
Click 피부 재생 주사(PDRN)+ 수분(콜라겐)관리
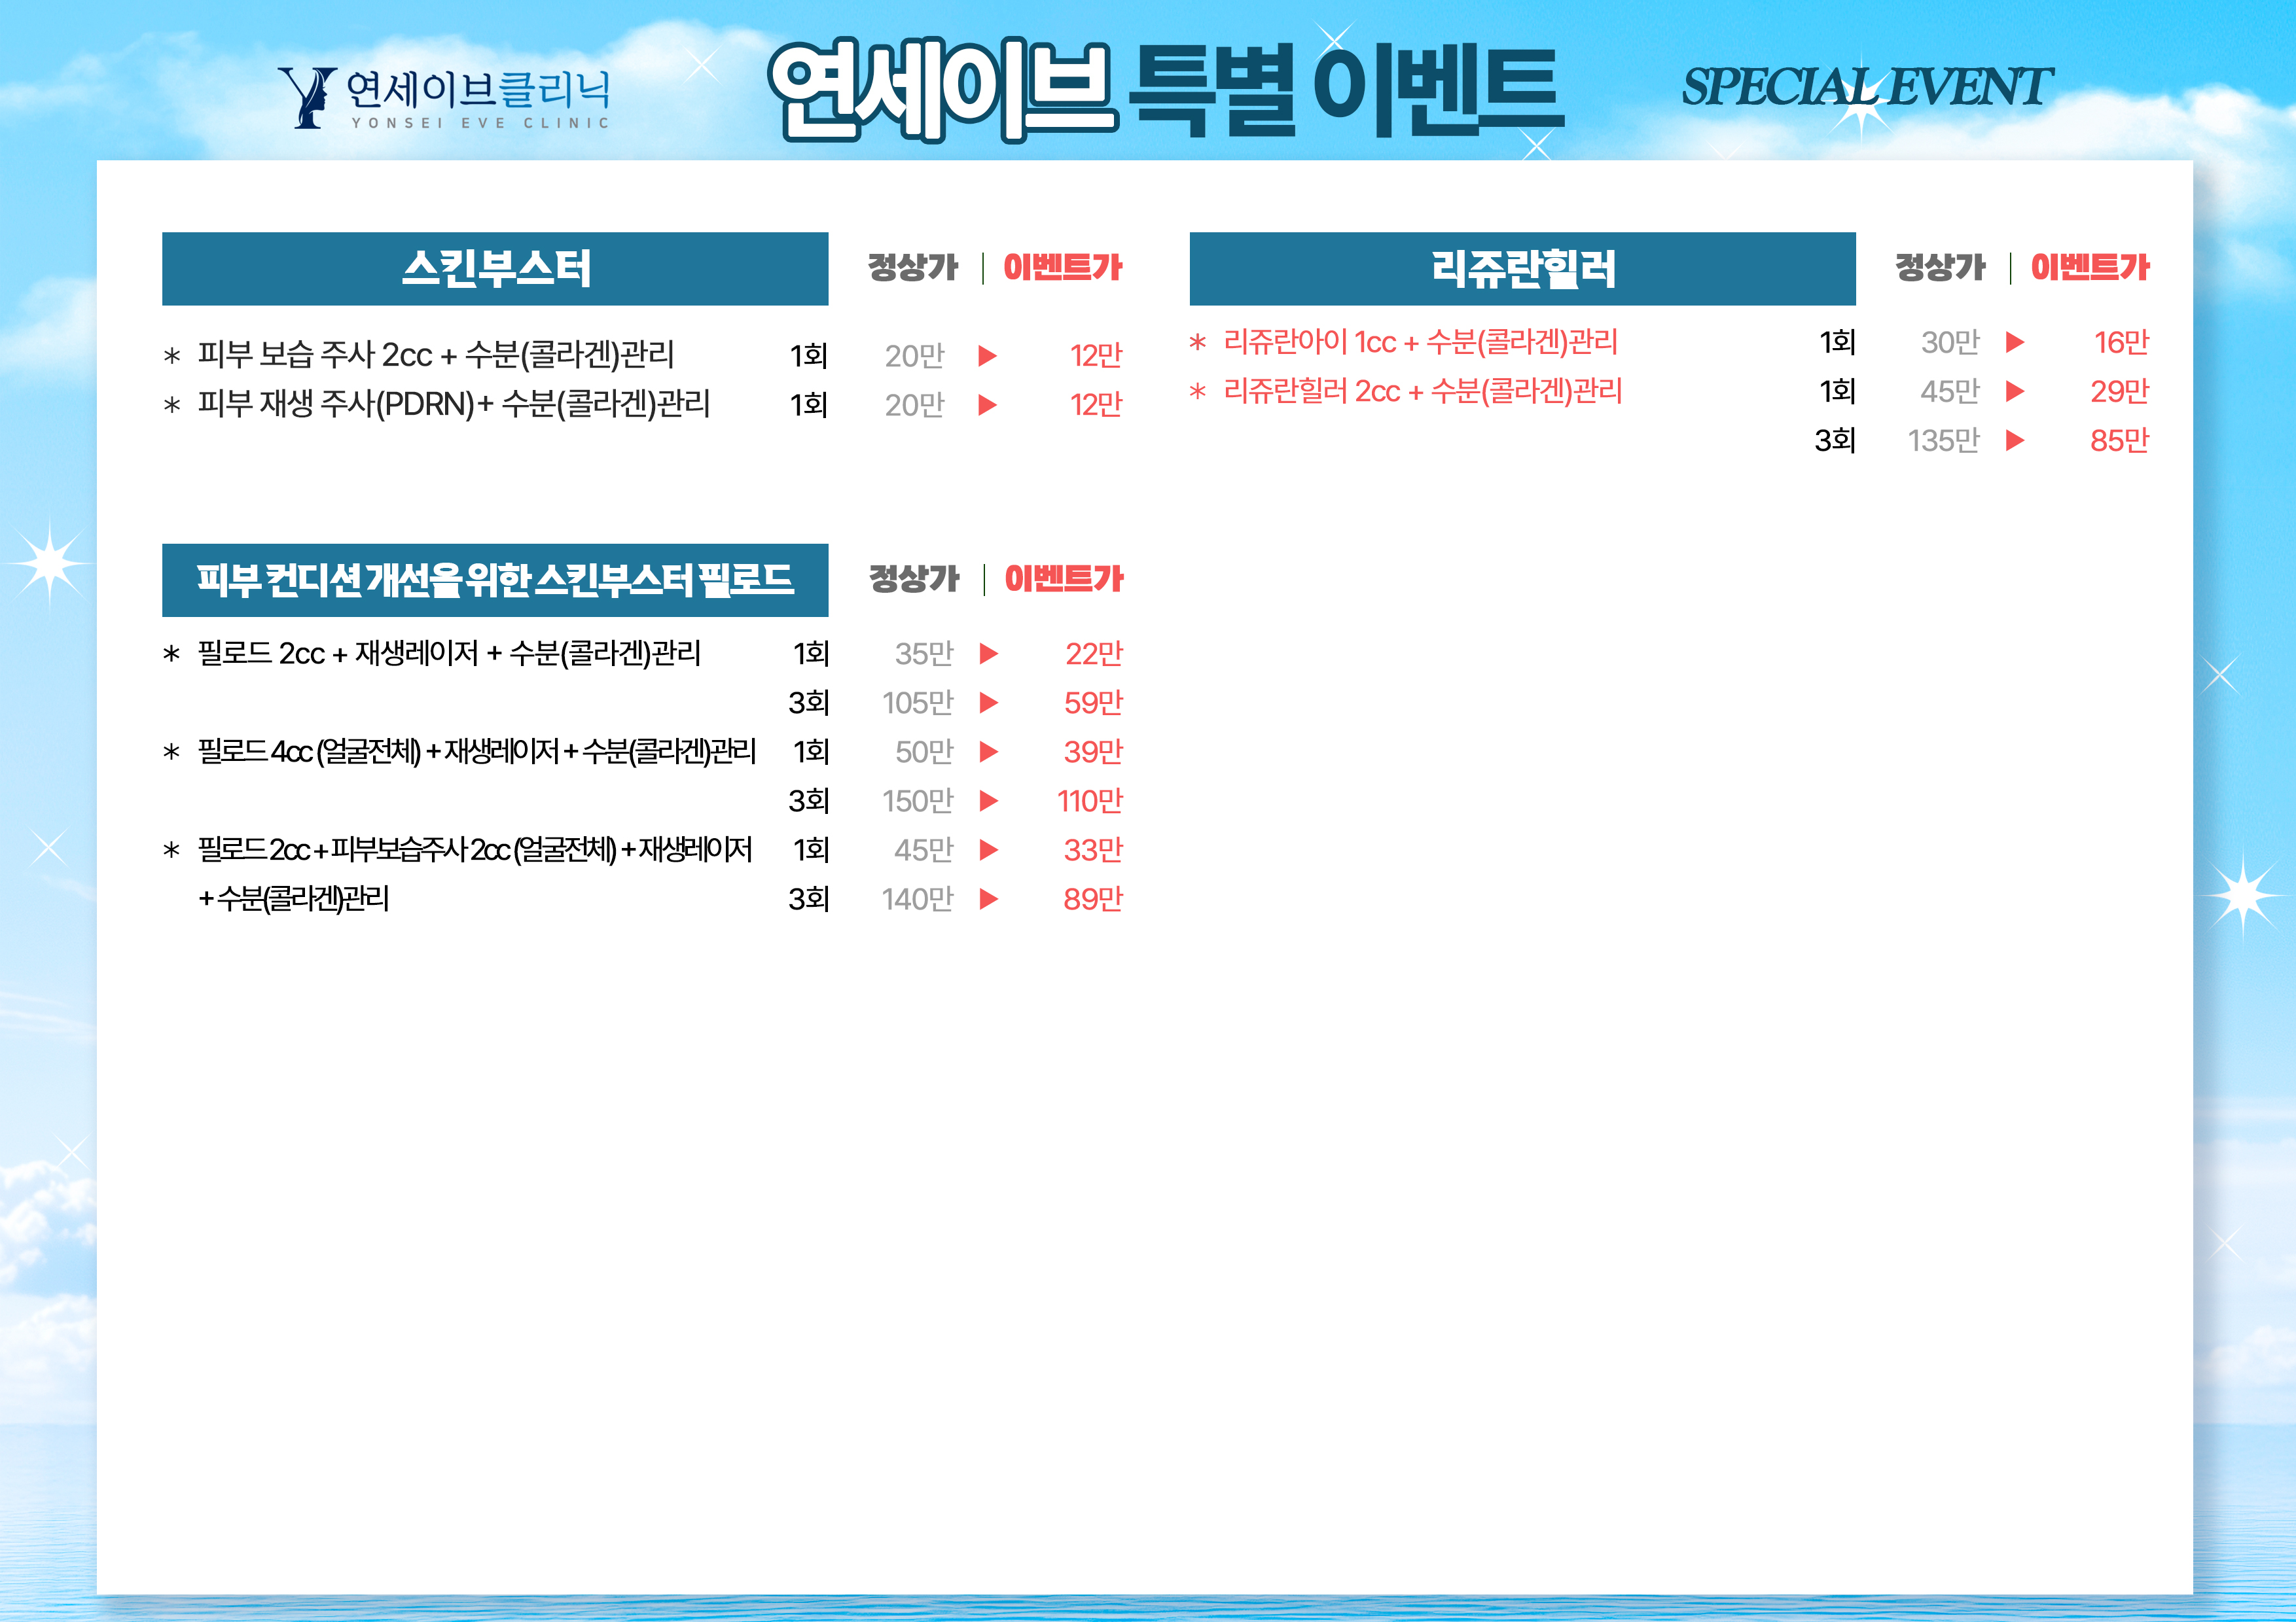pos(453,404)
